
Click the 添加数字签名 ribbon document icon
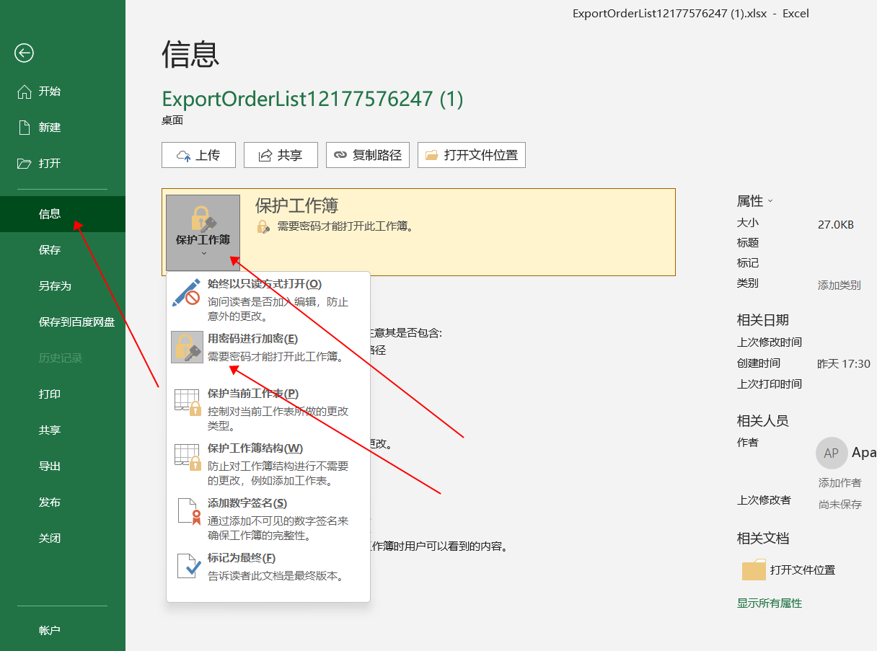click(187, 512)
